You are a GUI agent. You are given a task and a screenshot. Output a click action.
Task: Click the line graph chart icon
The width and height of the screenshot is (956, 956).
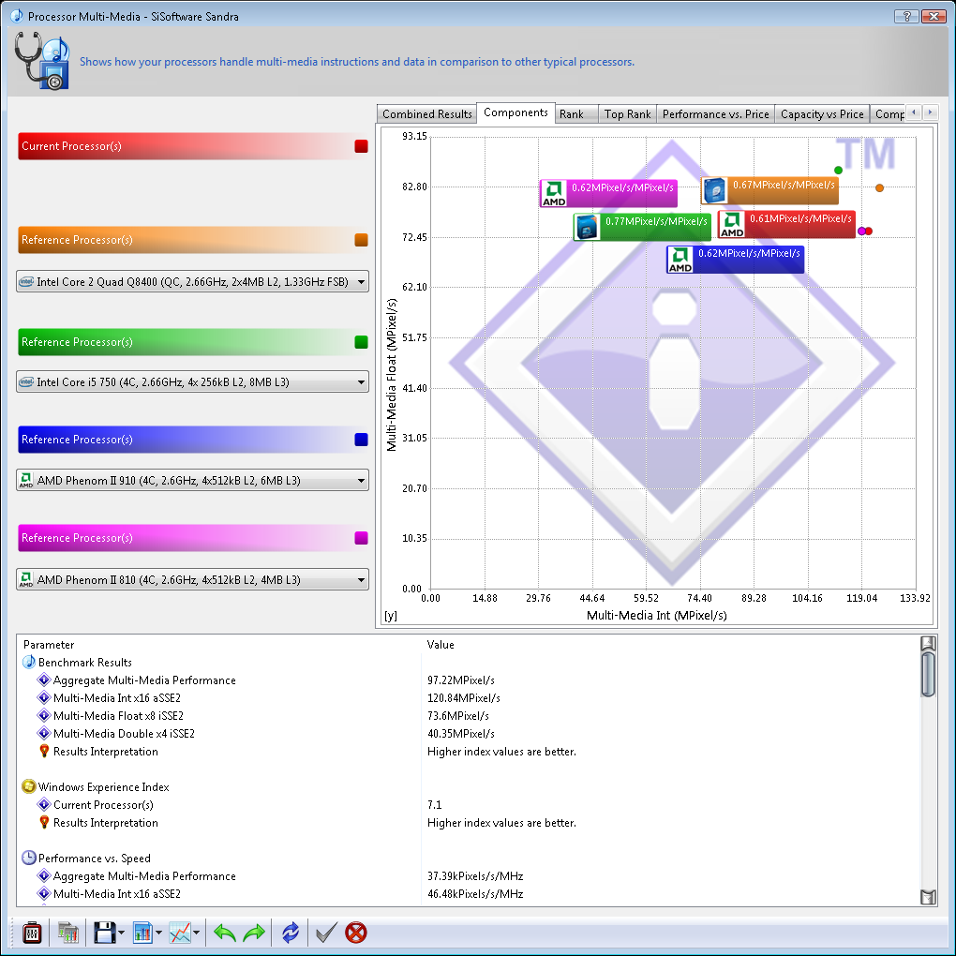tap(180, 933)
